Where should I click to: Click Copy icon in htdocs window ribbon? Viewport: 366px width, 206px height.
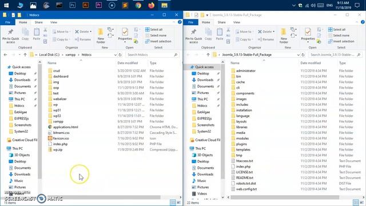[x=25, y=34]
